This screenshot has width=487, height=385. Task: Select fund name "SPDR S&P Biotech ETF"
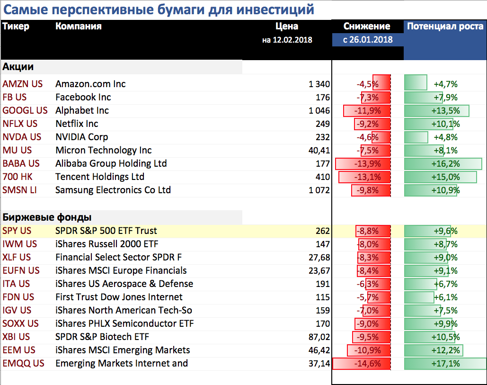click(x=102, y=337)
